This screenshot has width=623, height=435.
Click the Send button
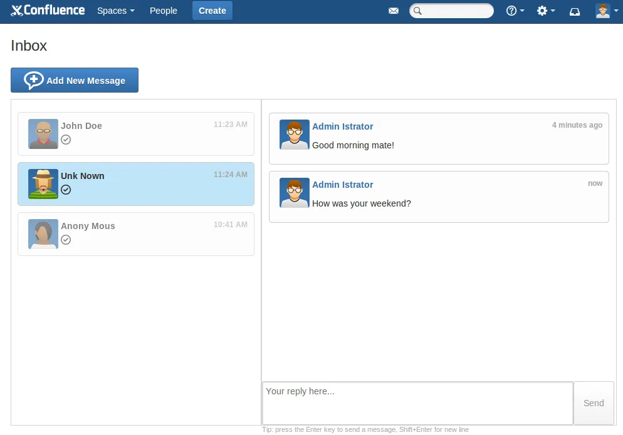(594, 403)
